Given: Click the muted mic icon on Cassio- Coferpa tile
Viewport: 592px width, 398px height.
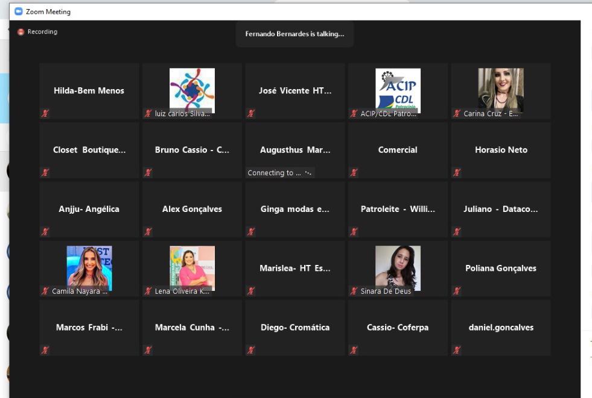Looking at the screenshot, I should 354,350.
